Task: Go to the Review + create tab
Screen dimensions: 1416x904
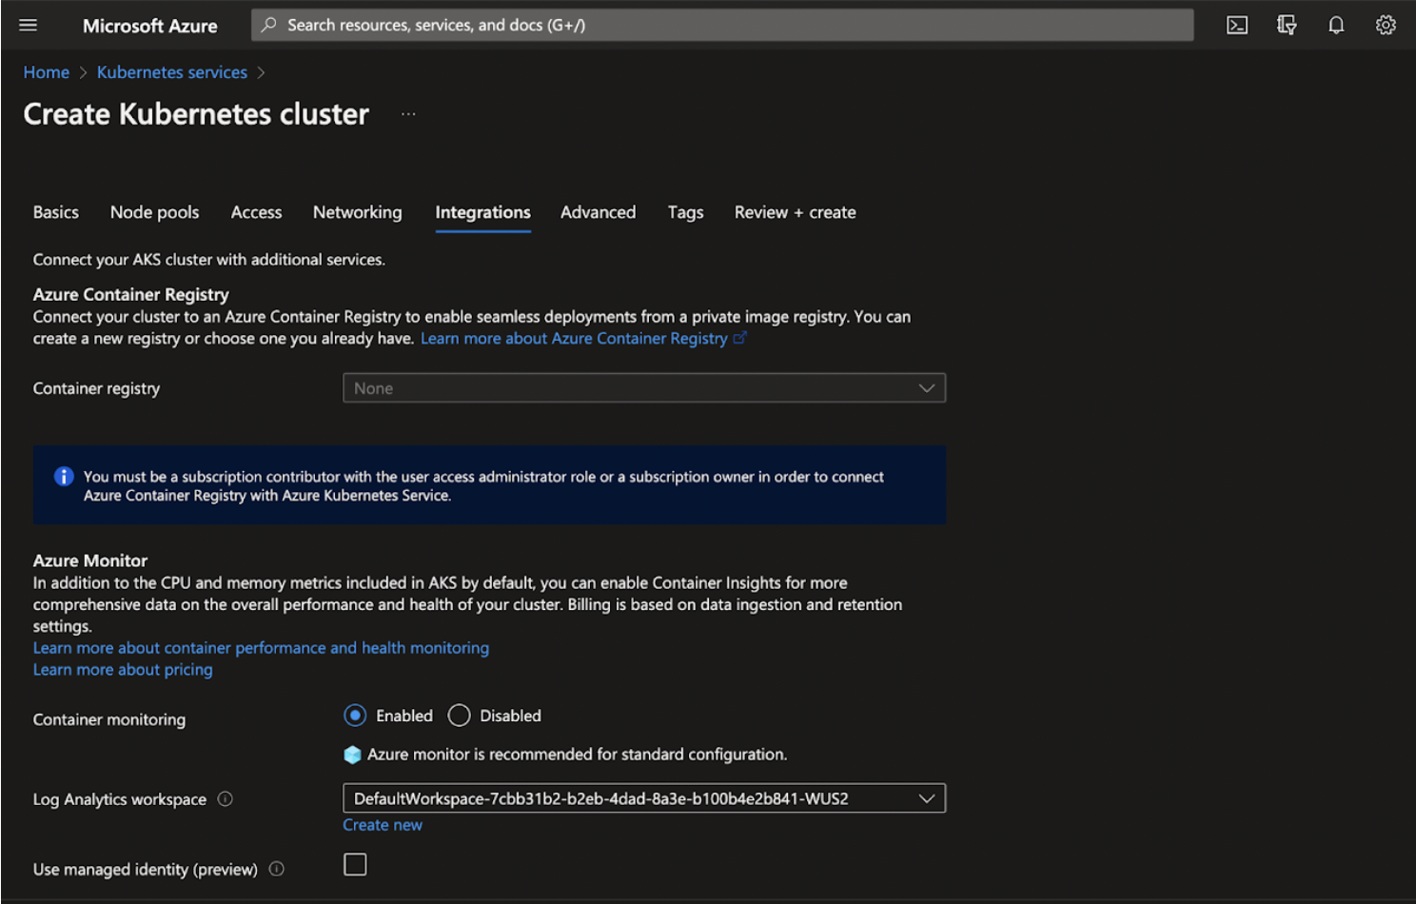Action: pos(795,212)
